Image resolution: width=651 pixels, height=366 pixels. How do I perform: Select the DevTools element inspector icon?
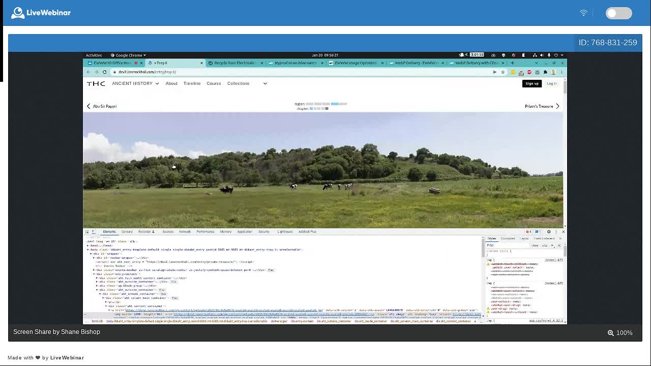pos(87,232)
